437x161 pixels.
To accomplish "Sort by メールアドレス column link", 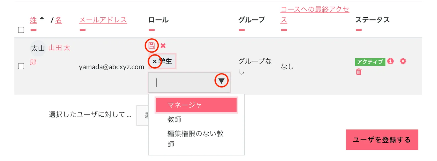I will tap(103, 20).
